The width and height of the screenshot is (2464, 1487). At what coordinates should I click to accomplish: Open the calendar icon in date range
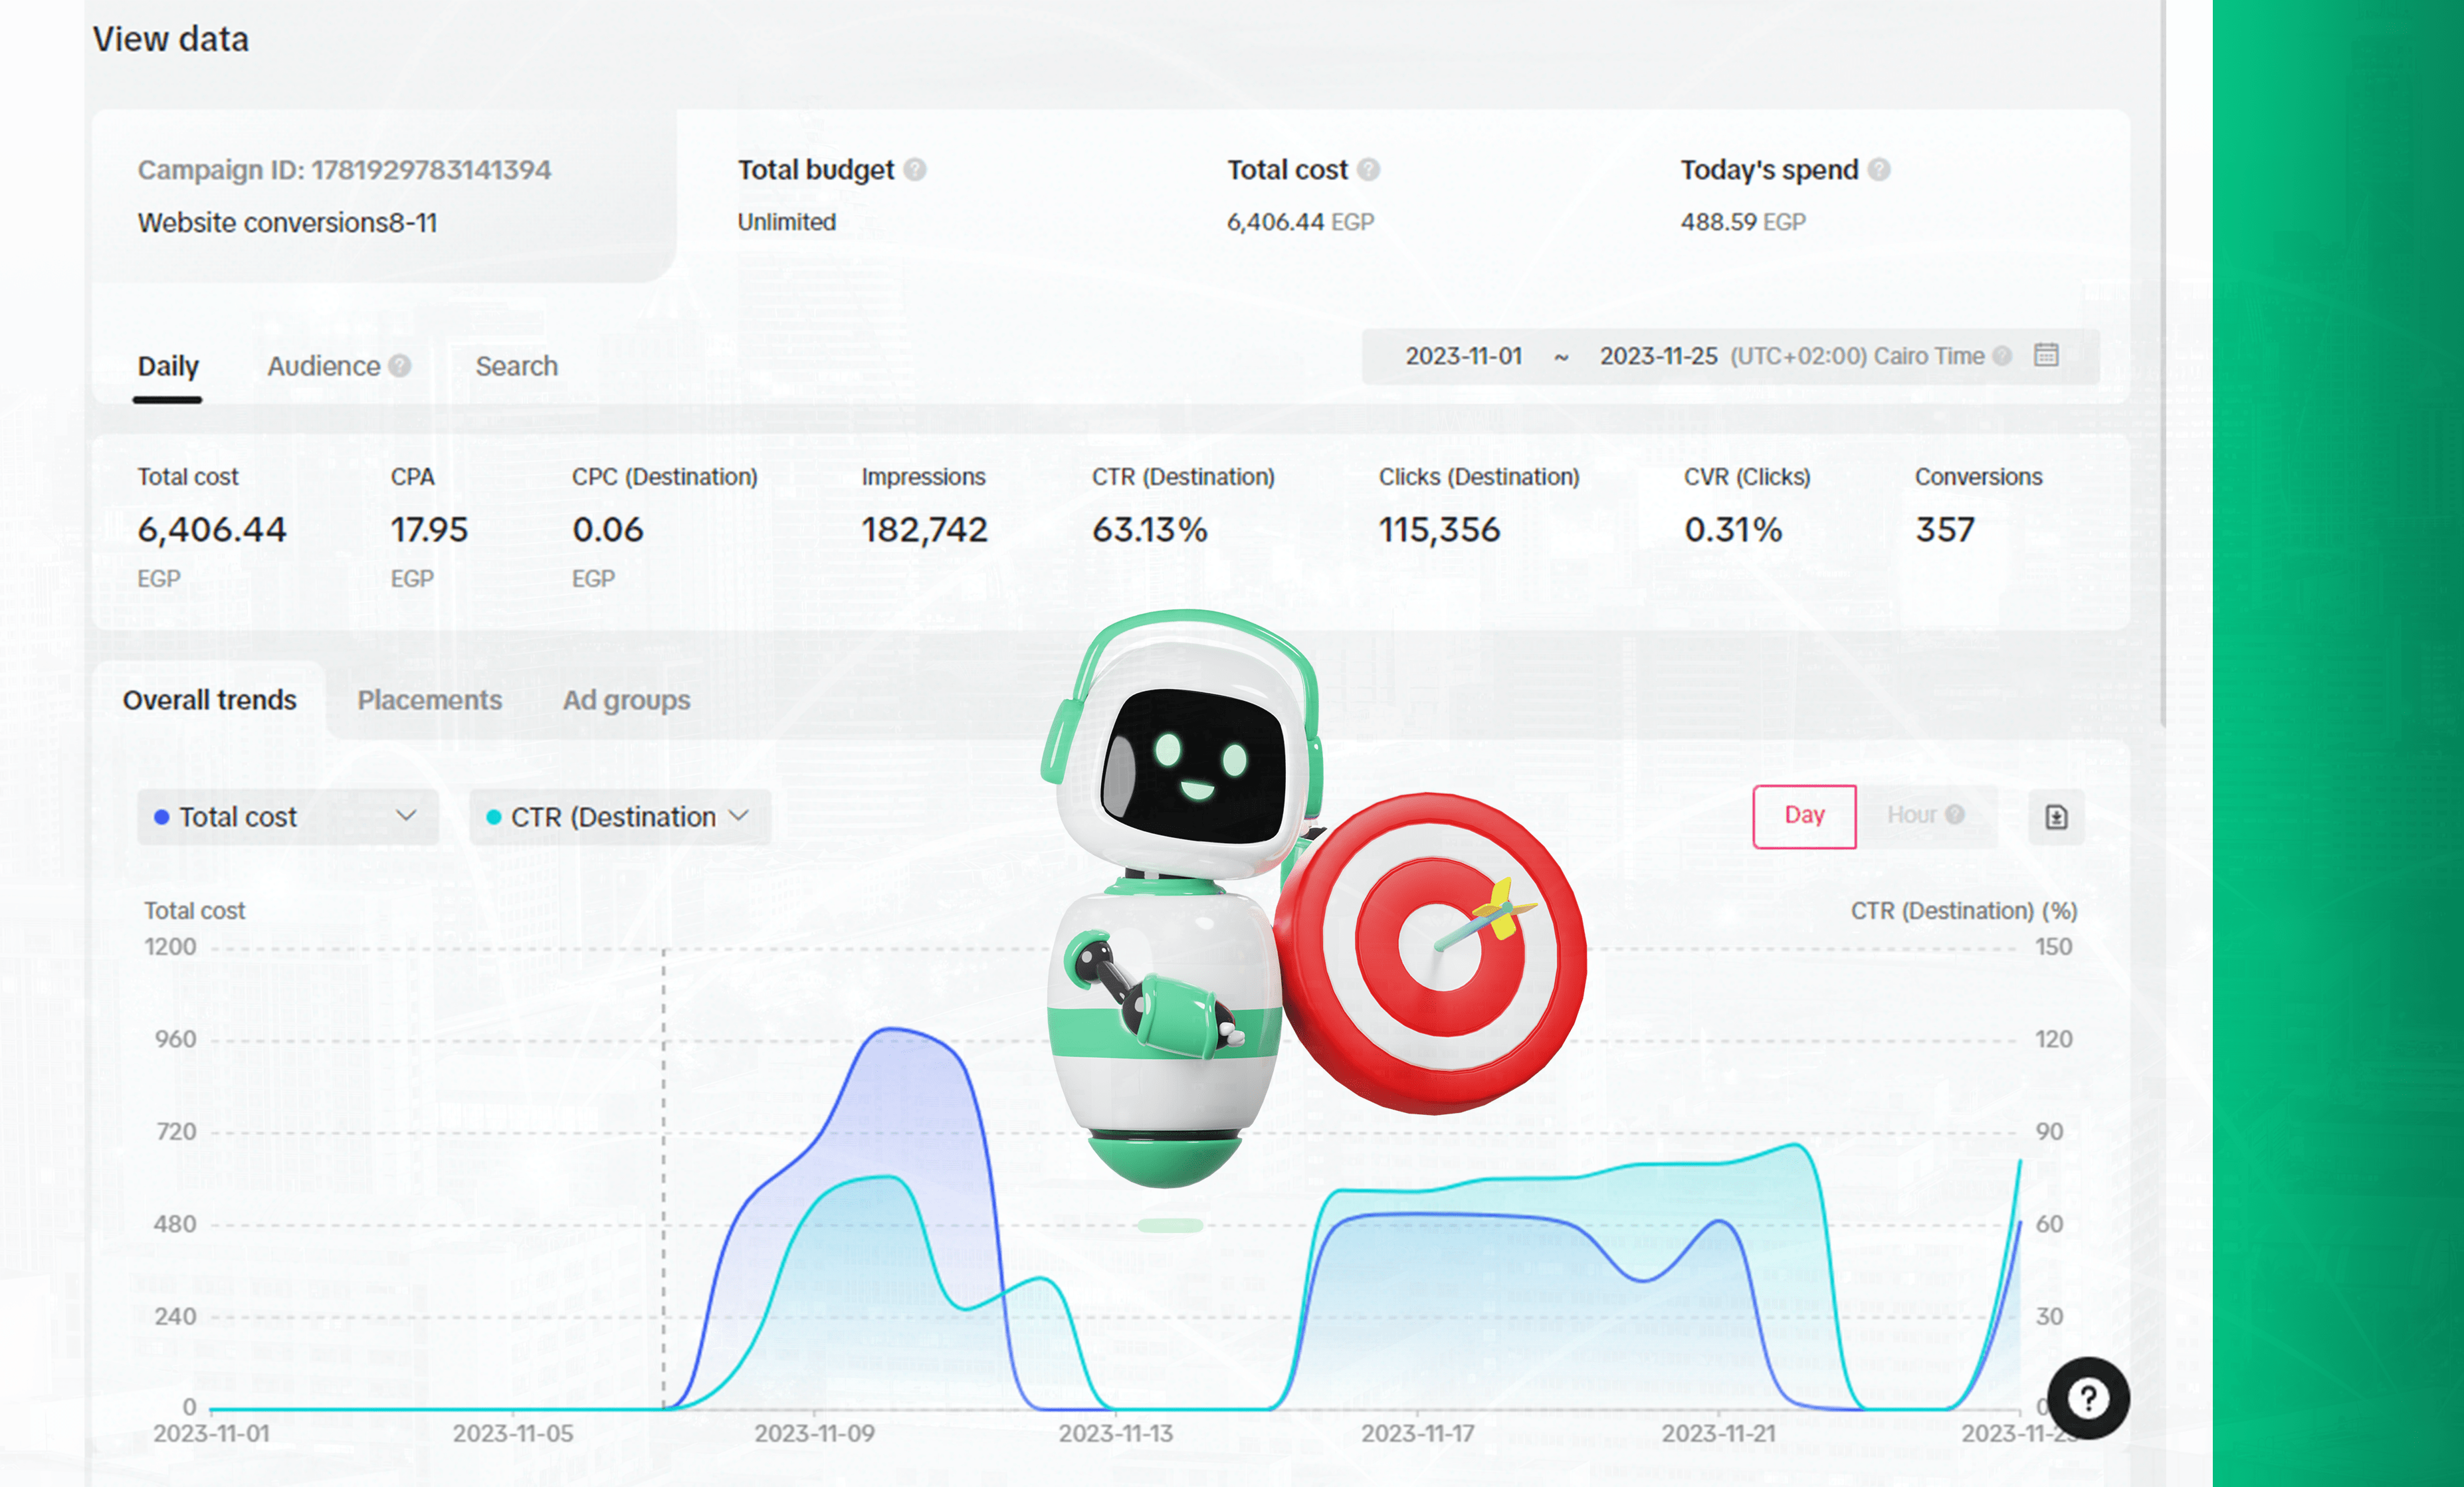(x=2046, y=356)
